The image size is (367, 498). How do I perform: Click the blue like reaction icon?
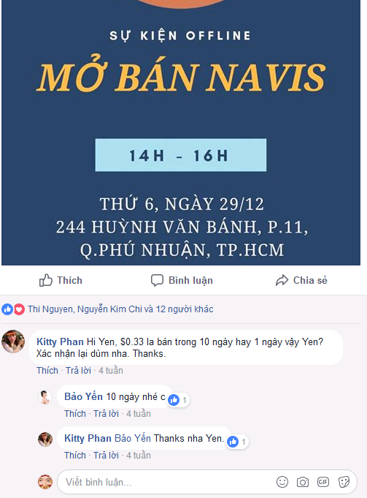(x=7, y=309)
